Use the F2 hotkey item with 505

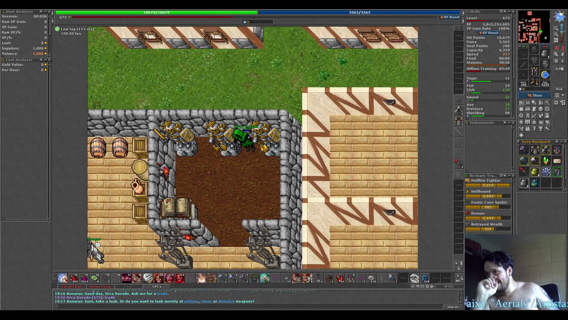[x=73, y=278]
